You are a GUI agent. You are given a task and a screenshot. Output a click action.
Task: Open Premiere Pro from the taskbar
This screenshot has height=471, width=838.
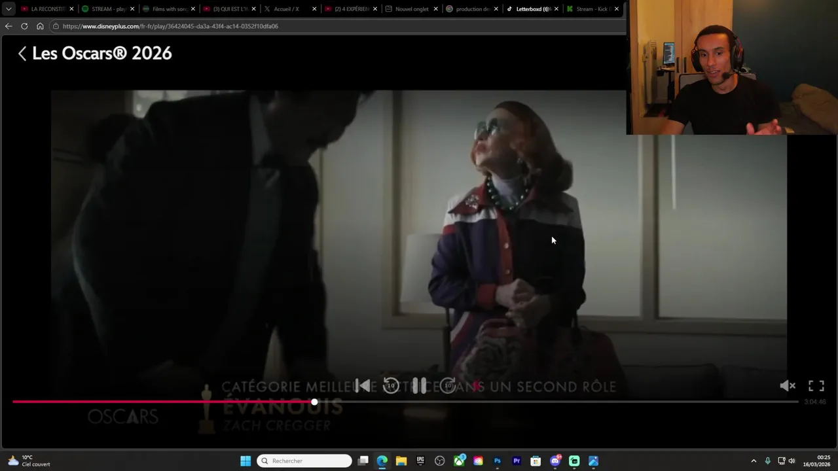tap(517, 461)
